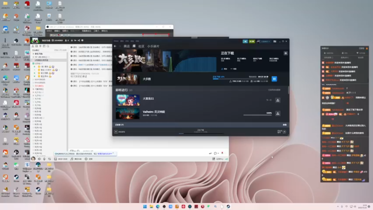Click the add game plus icon
The height and width of the screenshot is (210, 373).
click(x=116, y=132)
